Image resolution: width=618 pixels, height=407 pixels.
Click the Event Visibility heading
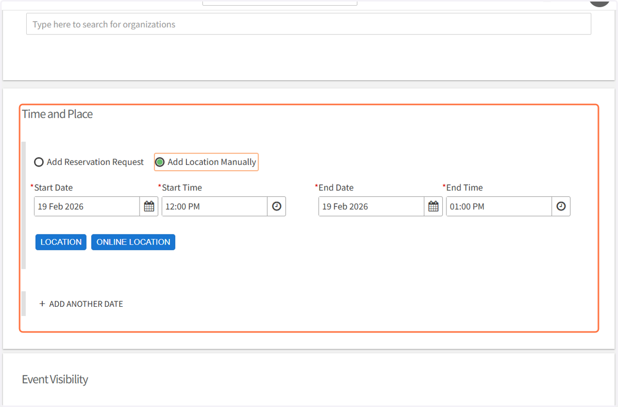point(55,379)
